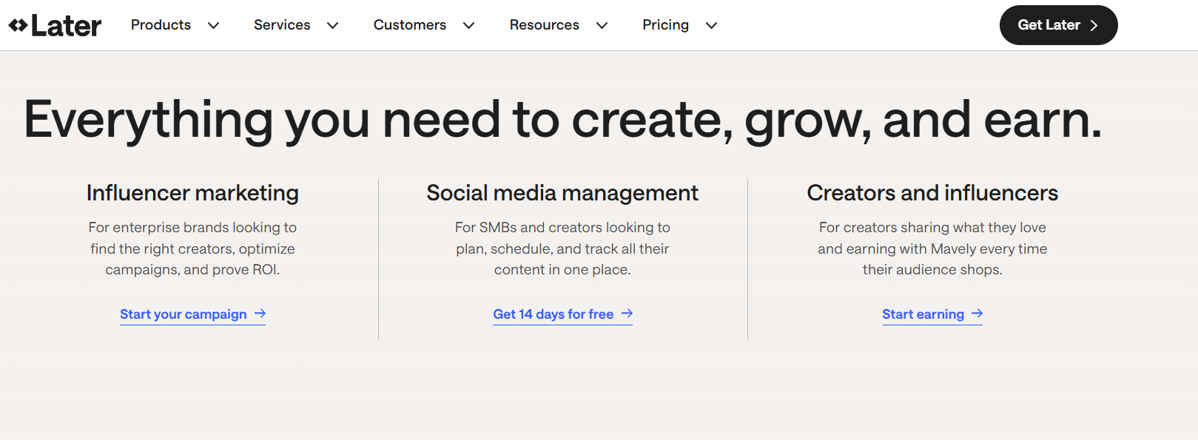Open the Resources menu
Viewport: 1198px width, 440px height.
point(545,25)
